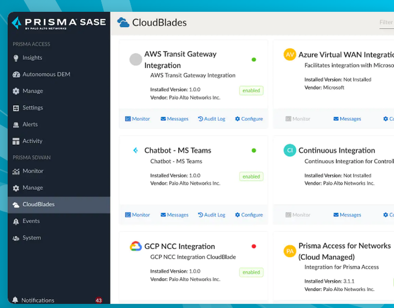Open Messages on the Azure Virtual WAN card

tap(347, 119)
